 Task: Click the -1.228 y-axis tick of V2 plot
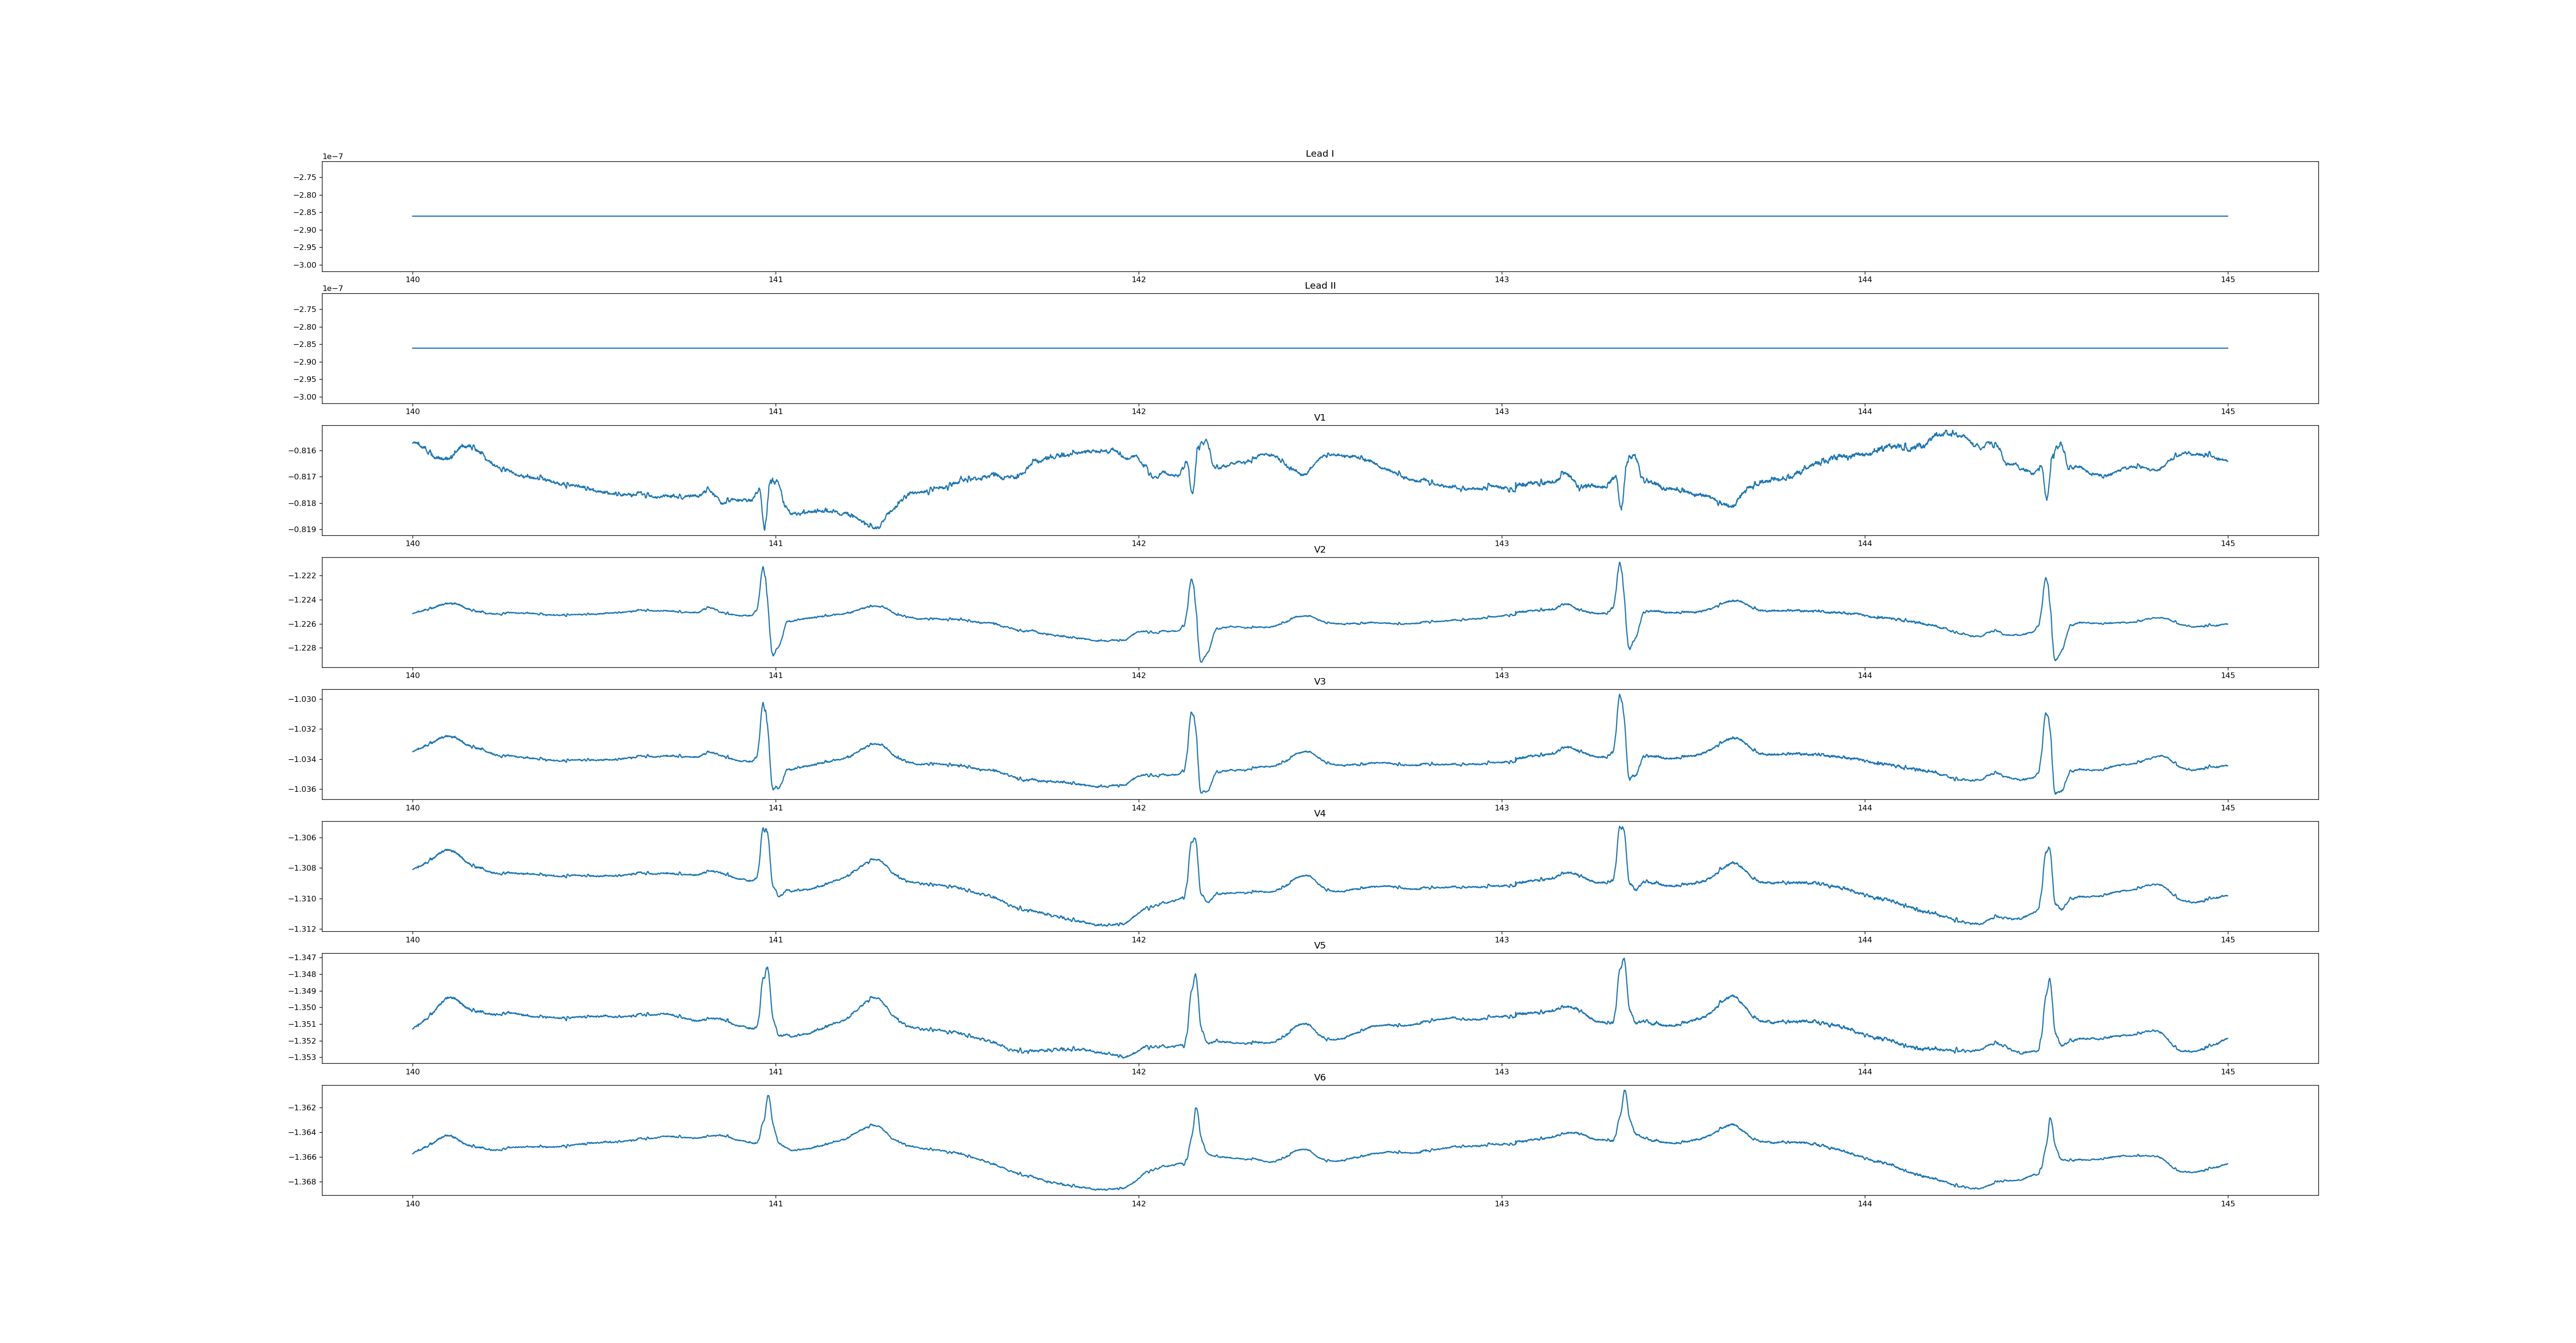[302, 648]
